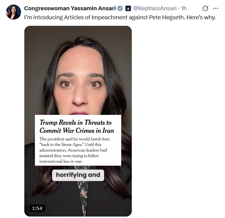Click the 'back to the Stone Ages' article paragraph
Screen dimensions: 225x218
click(74, 150)
